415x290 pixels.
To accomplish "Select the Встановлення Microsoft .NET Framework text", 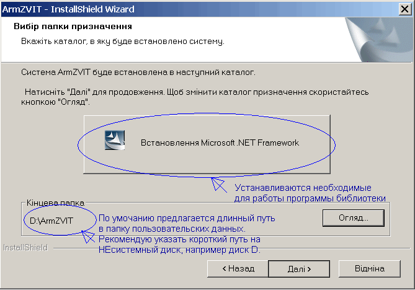I will (x=220, y=143).
